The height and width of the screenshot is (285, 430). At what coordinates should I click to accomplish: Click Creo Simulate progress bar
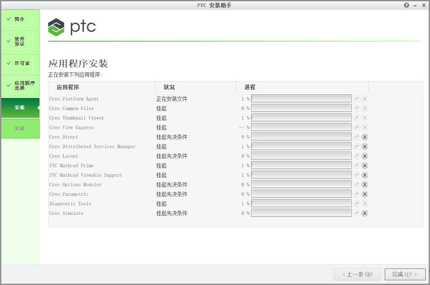(x=301, y=213)
